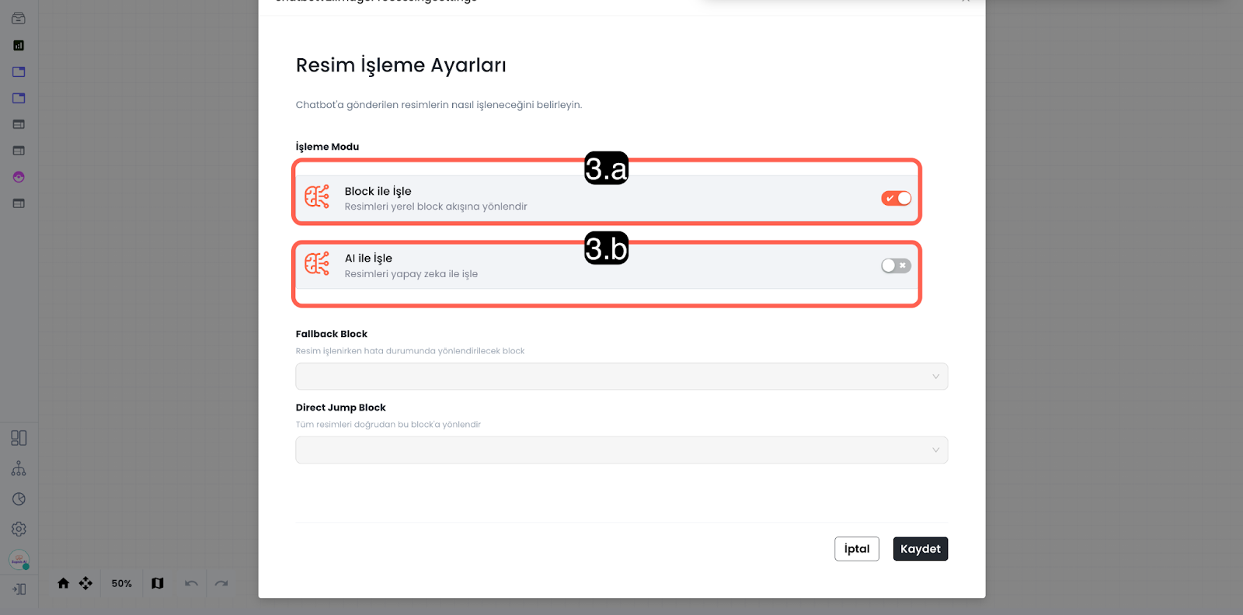Click the 50% zoom level indicator
The image size is (1243, 615).
click(x=121, y=583)
